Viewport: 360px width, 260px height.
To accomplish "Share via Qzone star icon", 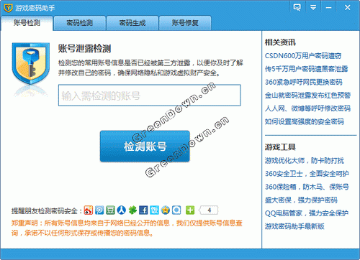I will coord(166,210).
